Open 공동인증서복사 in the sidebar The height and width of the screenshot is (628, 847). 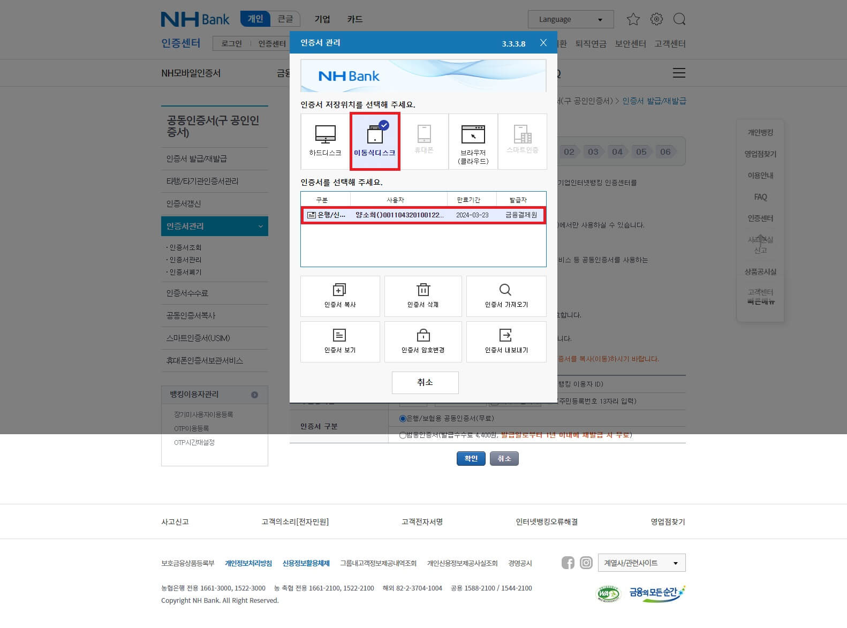click(191, 316)
